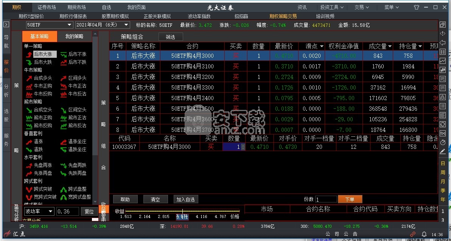Open the 波动率 analysis dropdown
The image size is (451, 241).
pyautogui.click(x=39, y=212)
